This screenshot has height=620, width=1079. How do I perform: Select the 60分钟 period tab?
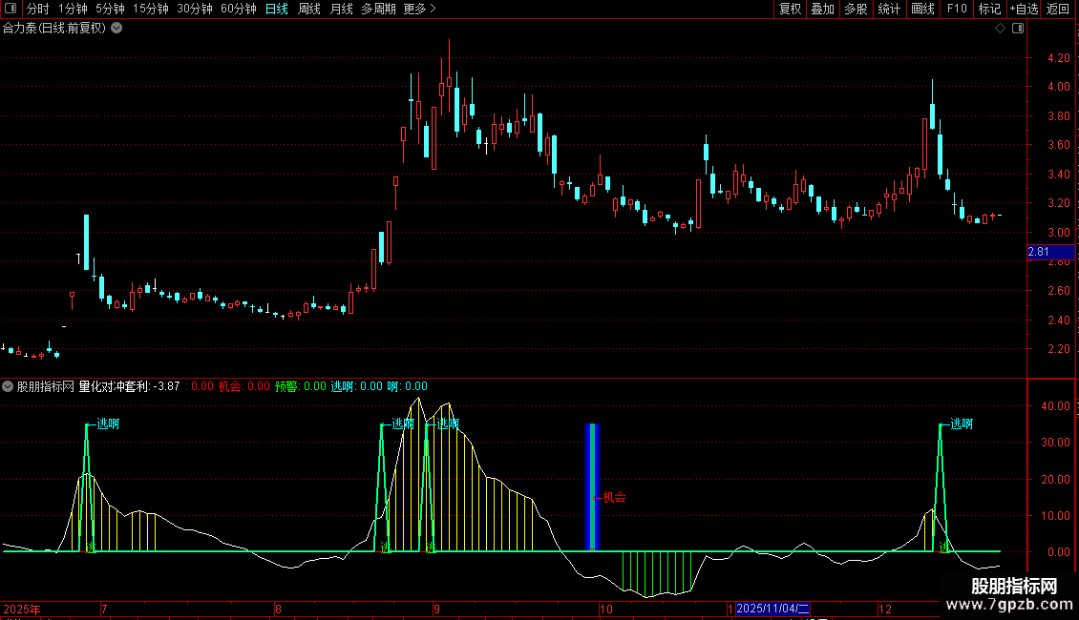click(x=238, y=9)
